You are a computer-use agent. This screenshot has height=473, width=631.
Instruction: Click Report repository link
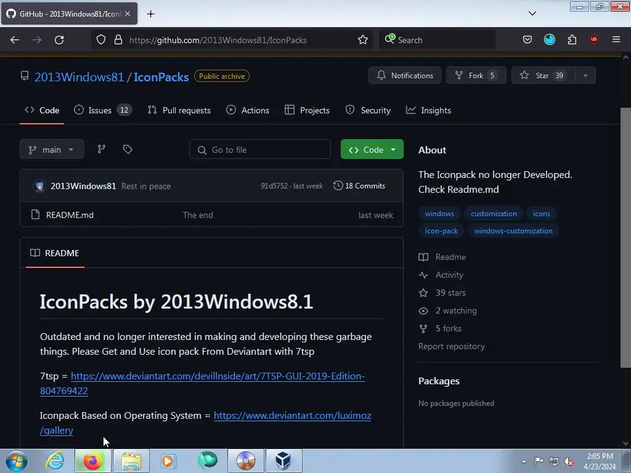pyautogui.click(x=452, y=346)
